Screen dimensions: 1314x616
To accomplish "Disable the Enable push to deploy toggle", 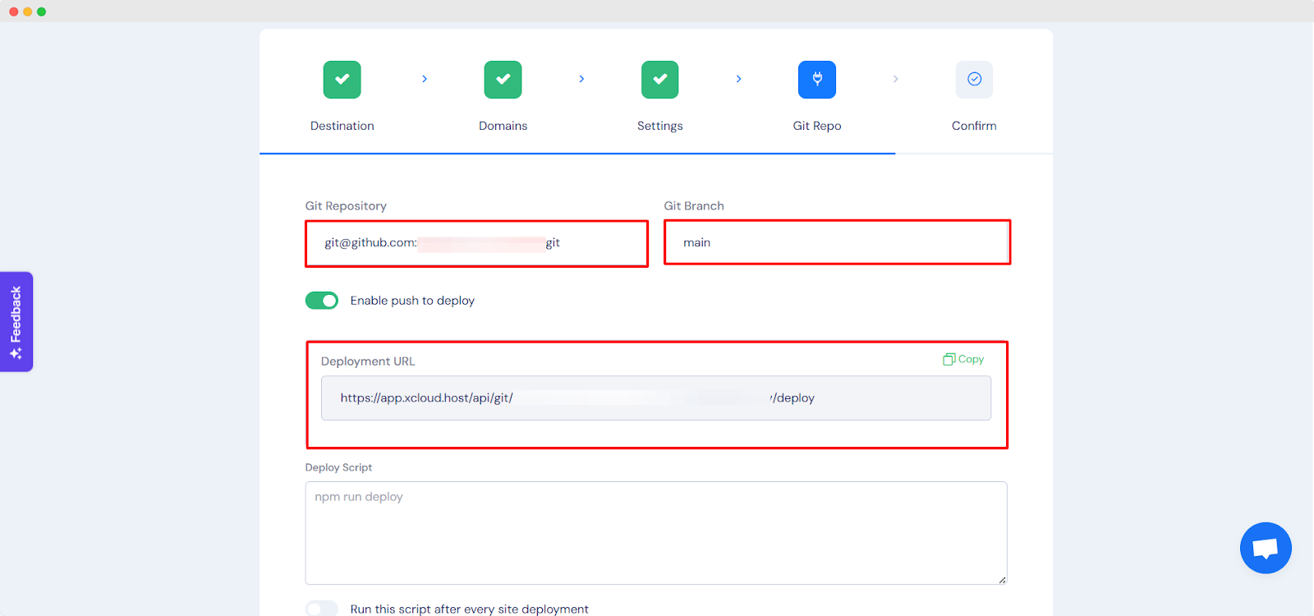I will [322, 301].
